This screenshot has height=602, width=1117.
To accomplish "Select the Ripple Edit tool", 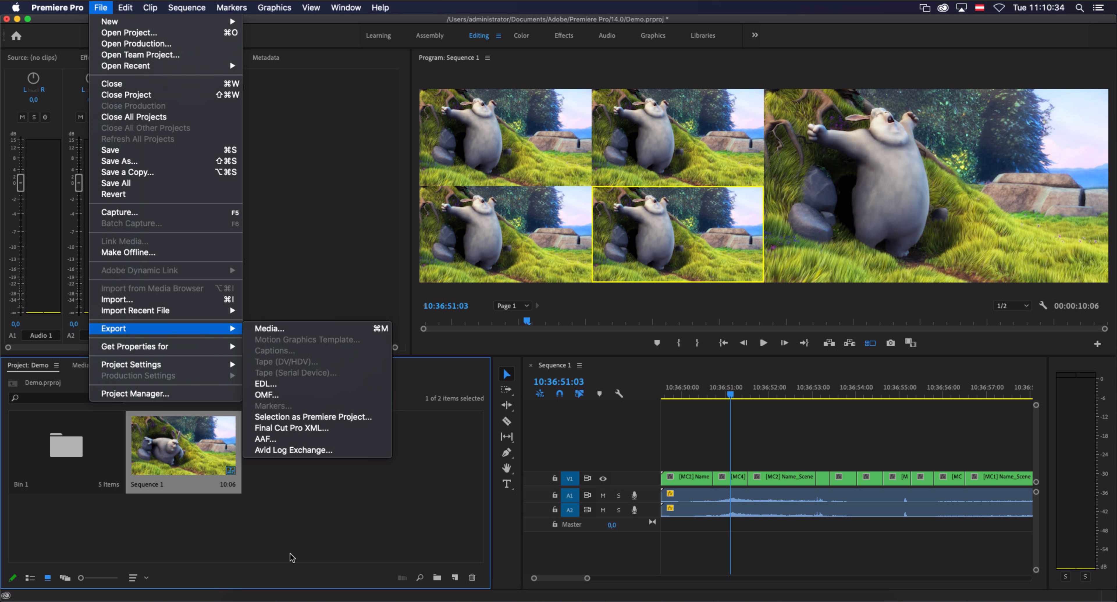I will (x=506, y=405).
